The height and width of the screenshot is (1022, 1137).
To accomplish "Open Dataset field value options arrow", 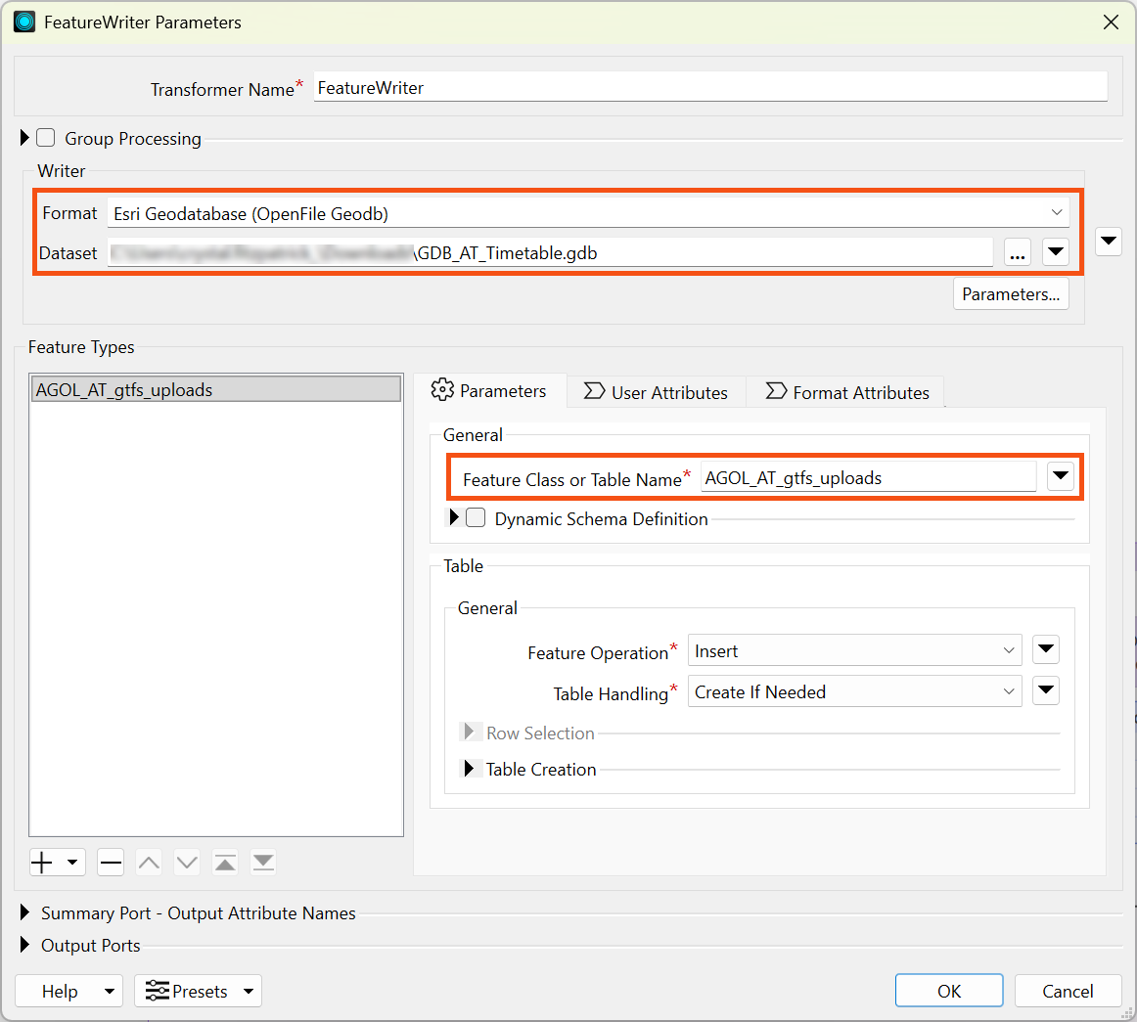I will (x=1056, y=252).
